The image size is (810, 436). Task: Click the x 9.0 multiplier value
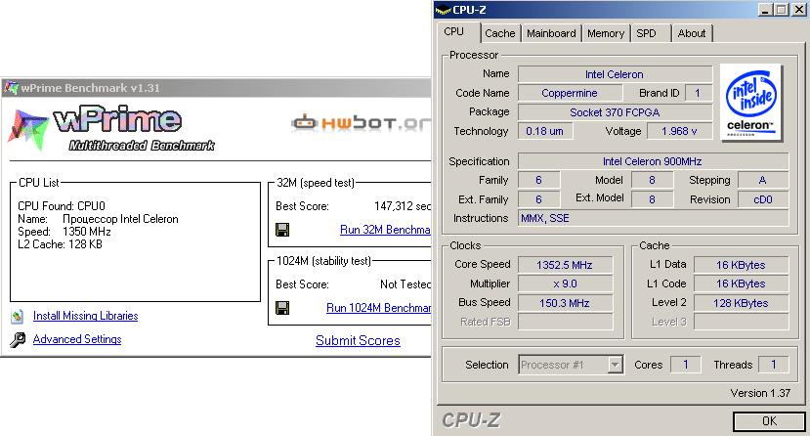click(565, 283)
